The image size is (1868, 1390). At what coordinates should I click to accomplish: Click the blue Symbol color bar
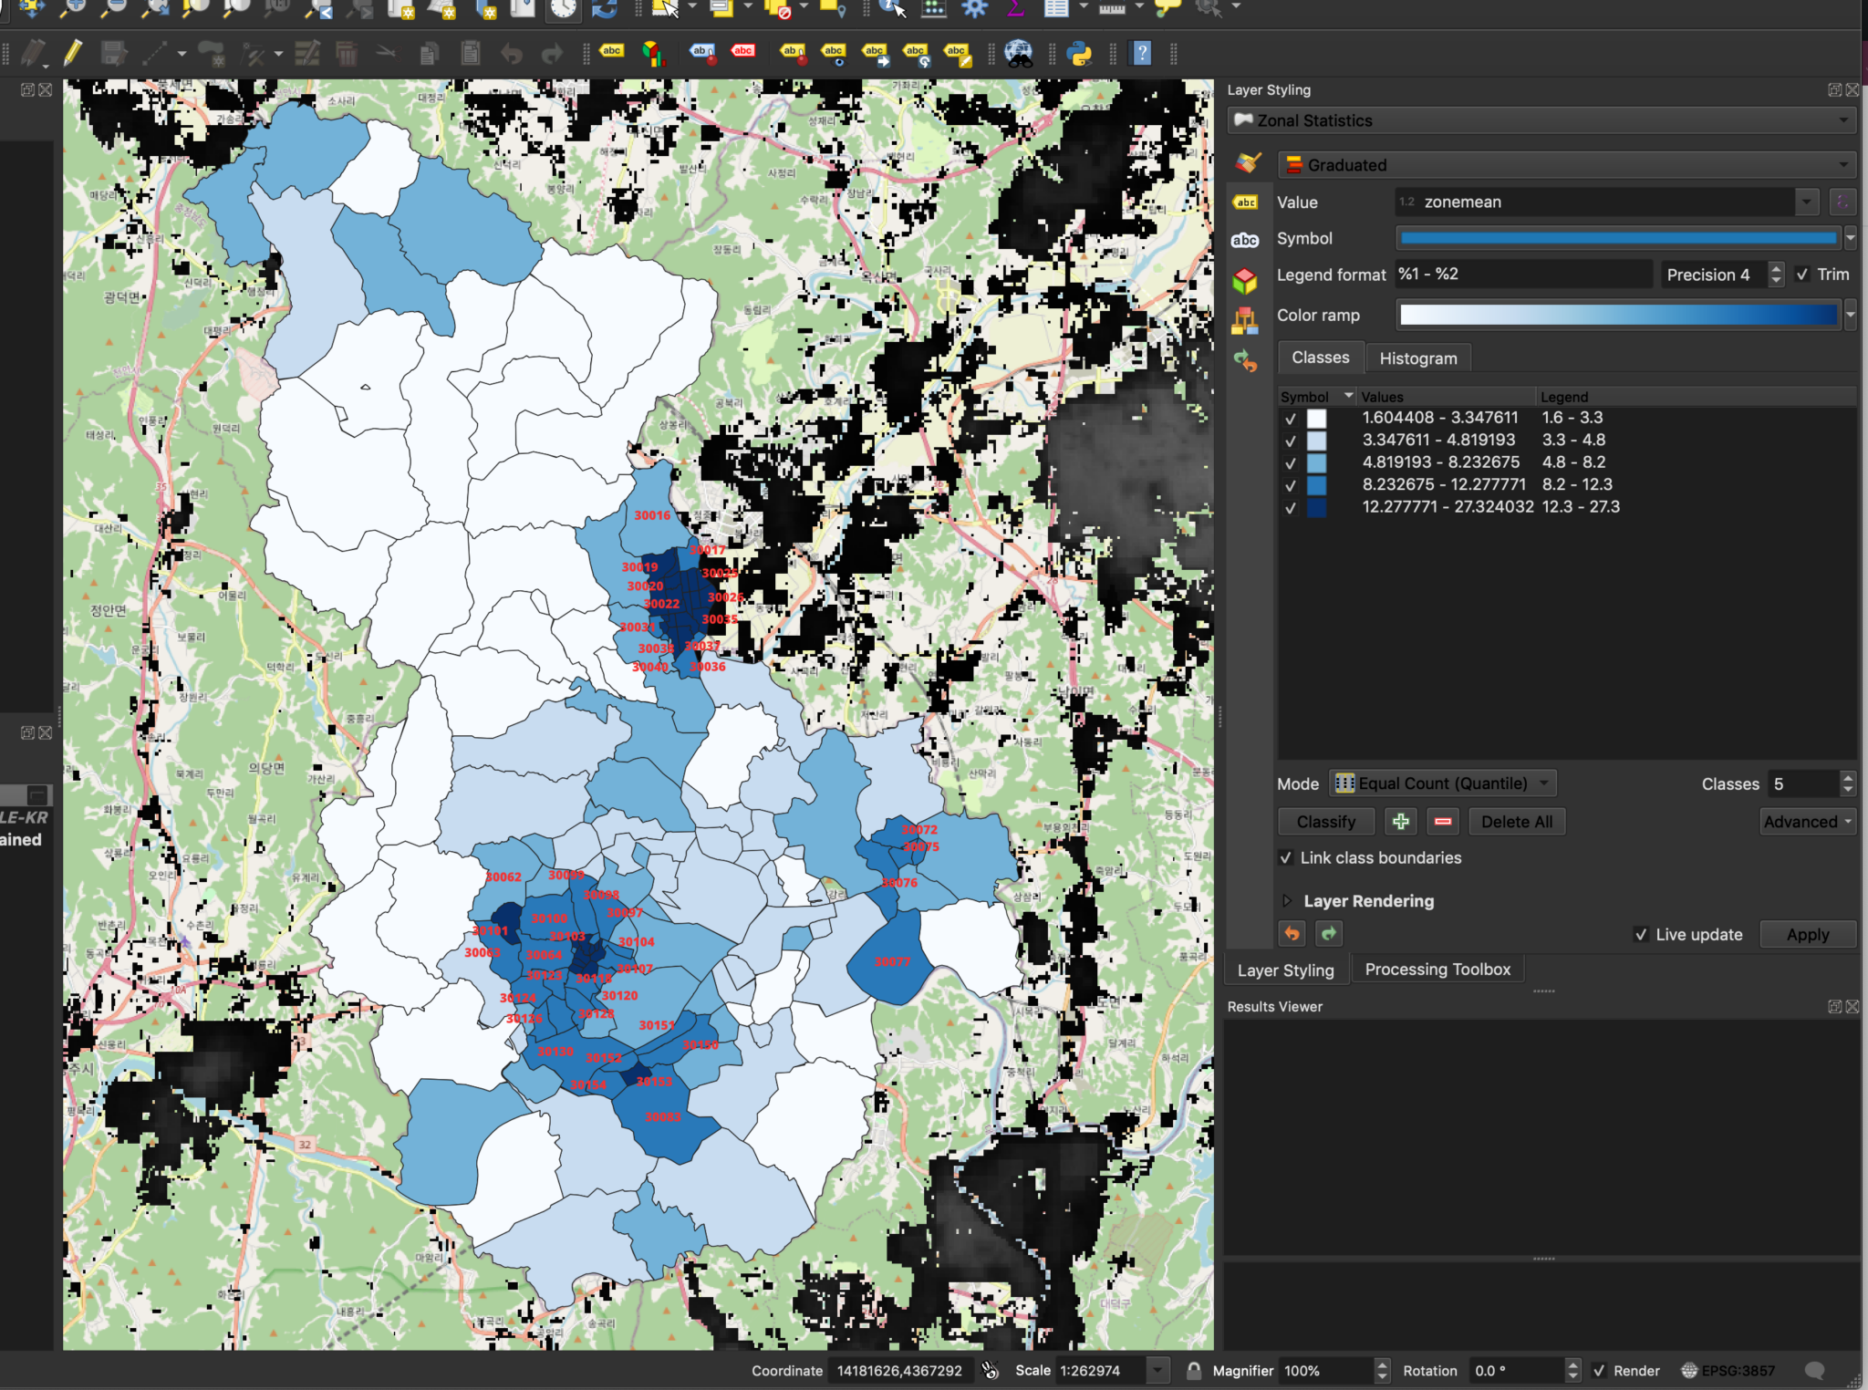1619,238
